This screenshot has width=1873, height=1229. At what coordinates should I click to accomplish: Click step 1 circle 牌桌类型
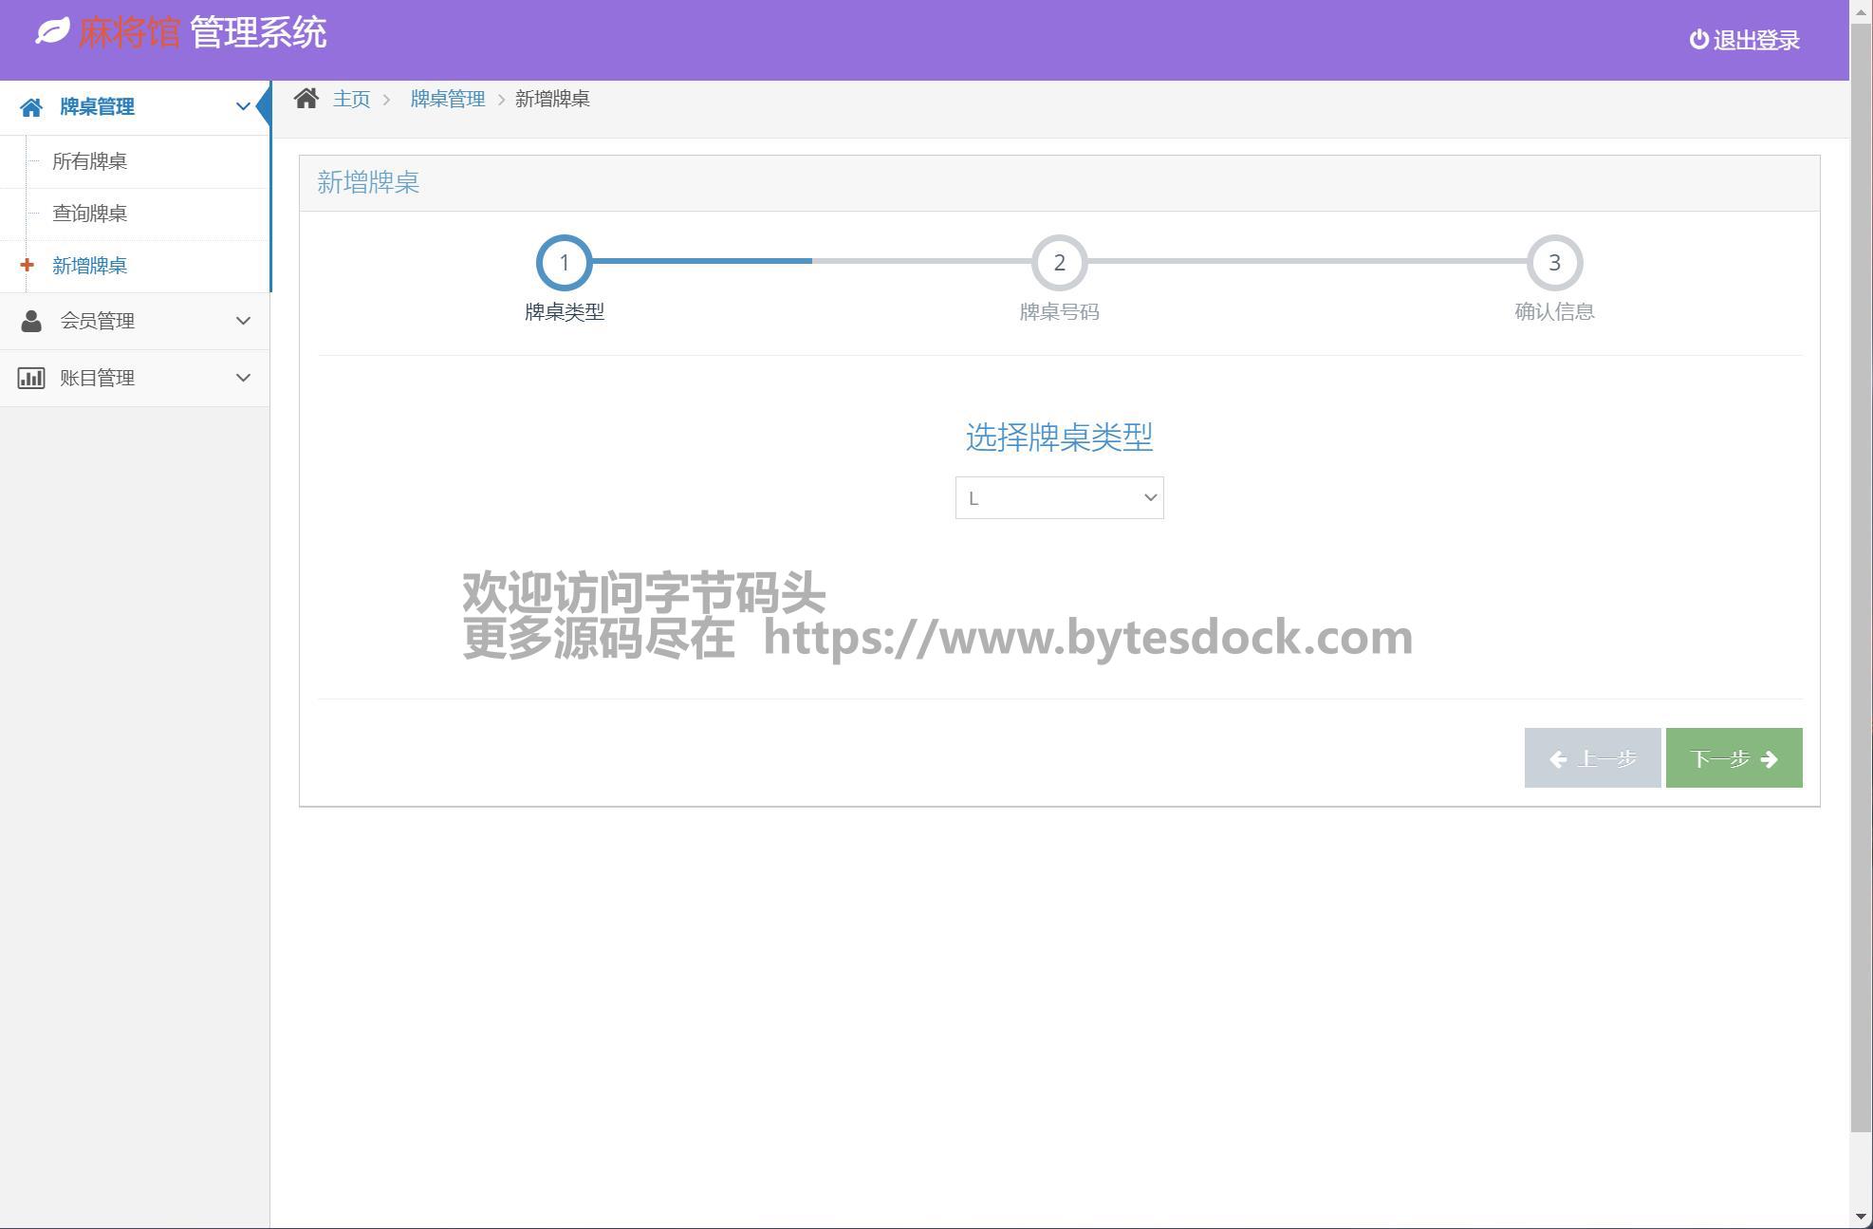tap(564, 263)
